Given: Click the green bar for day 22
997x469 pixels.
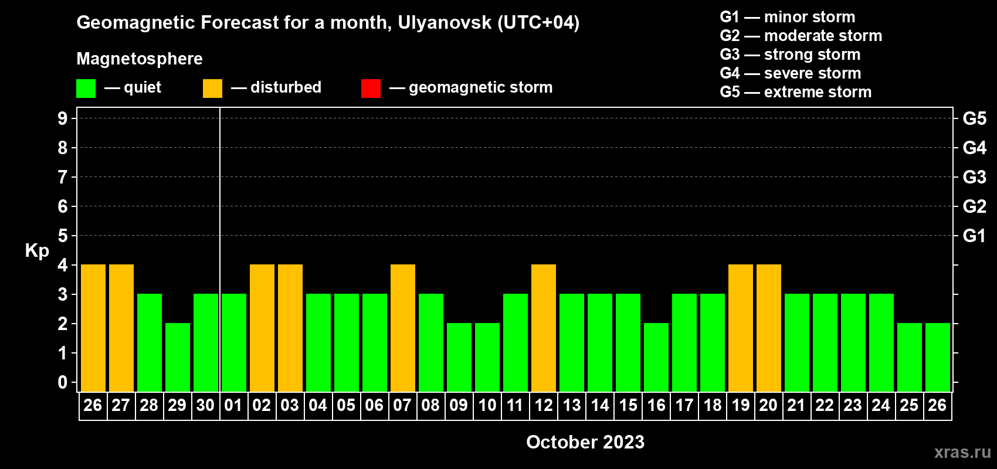Looking at the screenshot, I should 825,342.
